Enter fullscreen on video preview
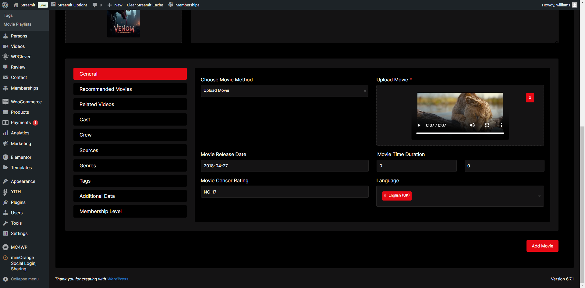This screenshot has width=585, height=288. click(x=487, y=125)
